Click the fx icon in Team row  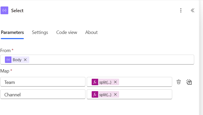(x=95, y=82)
